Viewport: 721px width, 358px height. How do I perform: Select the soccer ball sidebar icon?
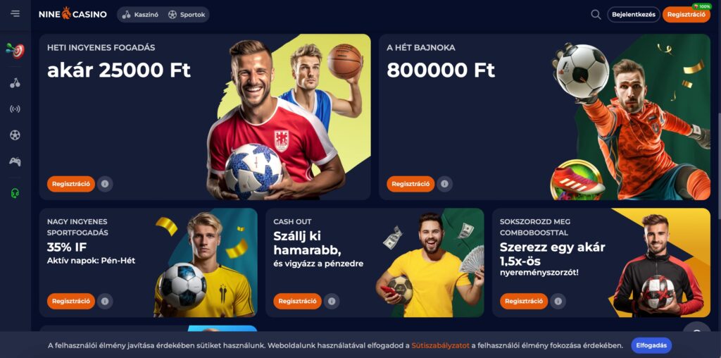[x=15, y=135]
